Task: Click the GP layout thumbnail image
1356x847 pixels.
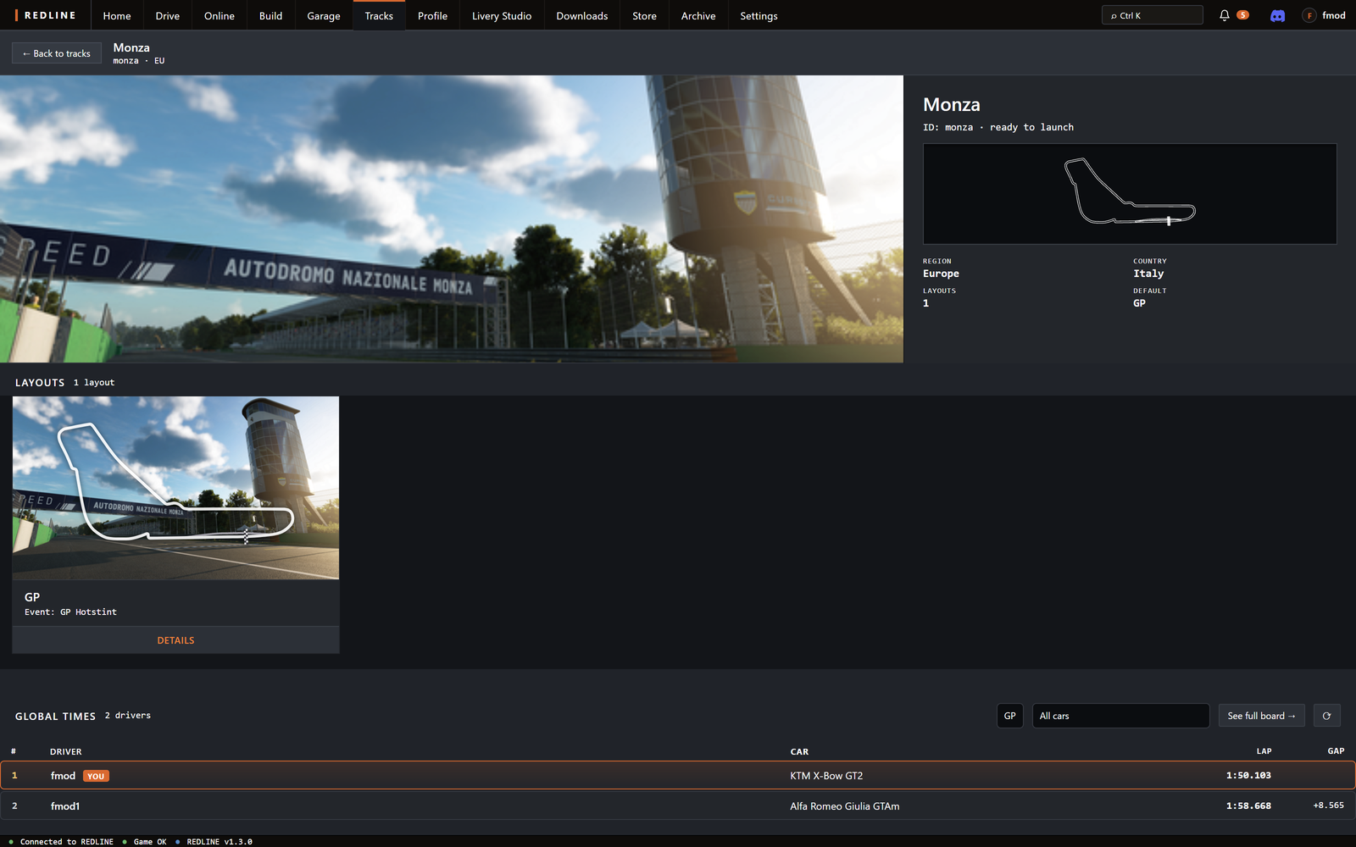Action: (175, 488)
